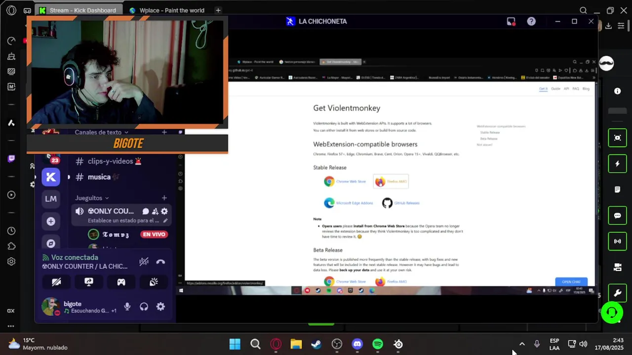
Task: Collapse Canales de texto category
Action: tap(101, 132)
